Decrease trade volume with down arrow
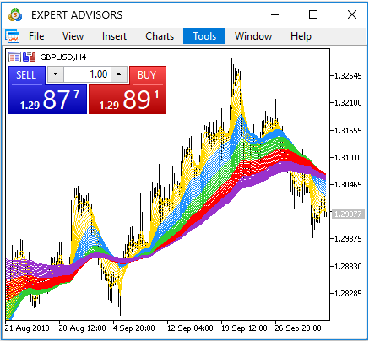Image resolution: width=369 pixels, height=342 pixels. [55, 74]
